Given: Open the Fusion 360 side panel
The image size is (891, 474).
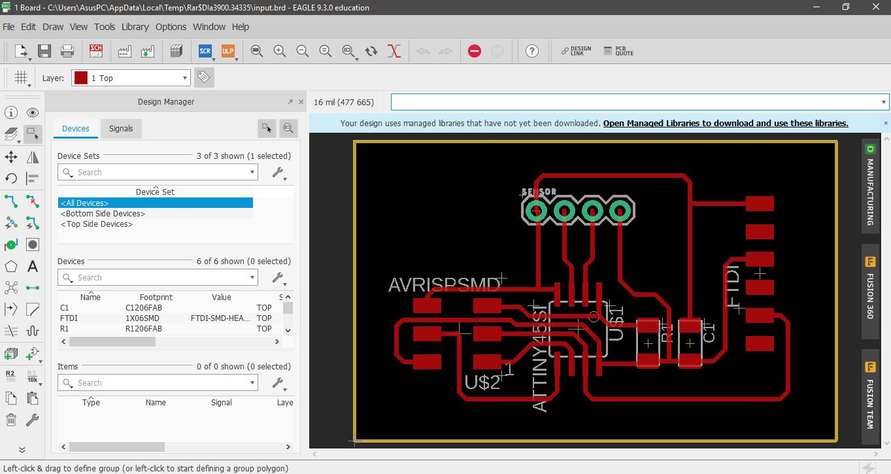Looking at the screenshot, I should (x=870, y=292).
